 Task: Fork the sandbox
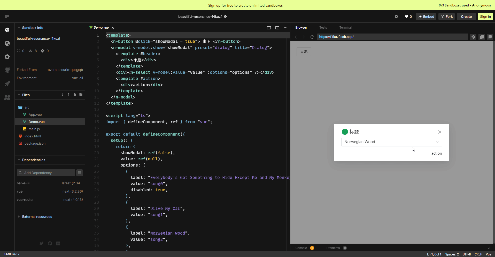[x=446, y=16]
